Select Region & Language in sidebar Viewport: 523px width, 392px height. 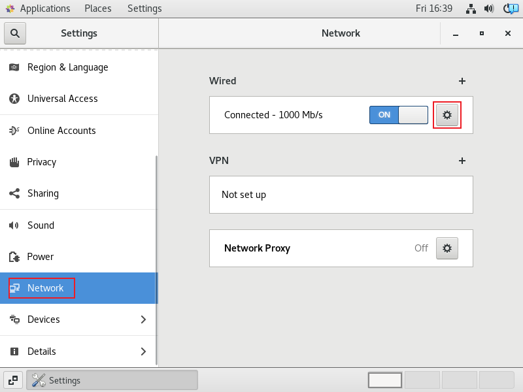(78, 67)
